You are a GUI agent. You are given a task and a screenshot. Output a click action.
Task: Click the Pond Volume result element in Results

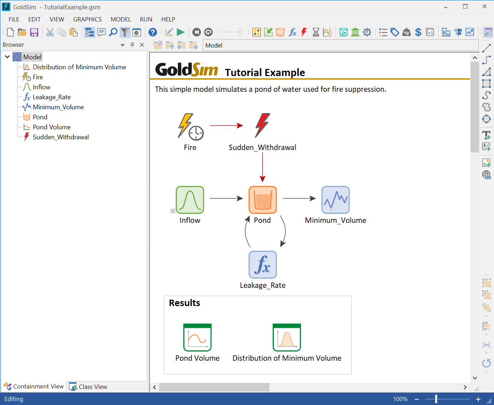(197, 337)
